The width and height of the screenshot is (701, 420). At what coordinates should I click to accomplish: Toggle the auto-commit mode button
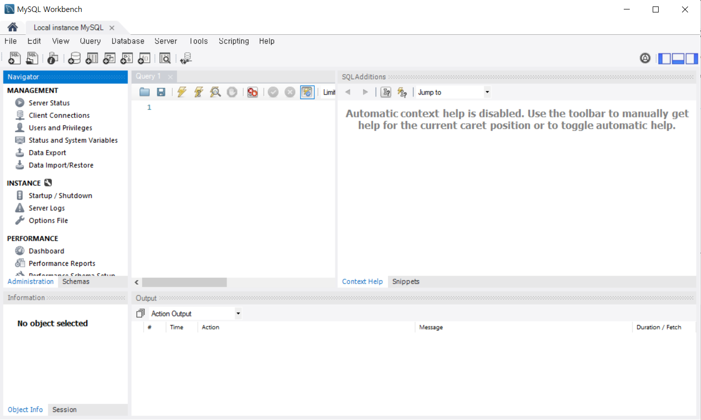coord(307,92)
